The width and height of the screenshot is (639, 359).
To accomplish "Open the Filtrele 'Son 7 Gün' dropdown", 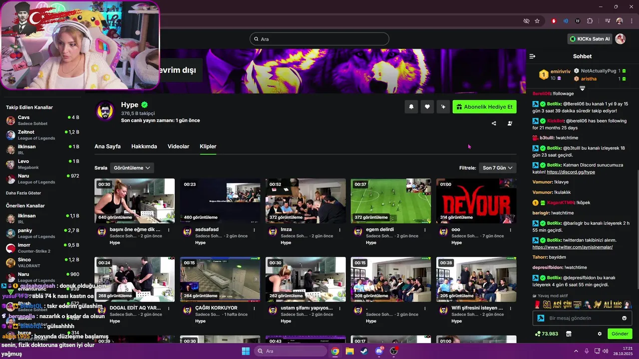I will pos(497,168).
